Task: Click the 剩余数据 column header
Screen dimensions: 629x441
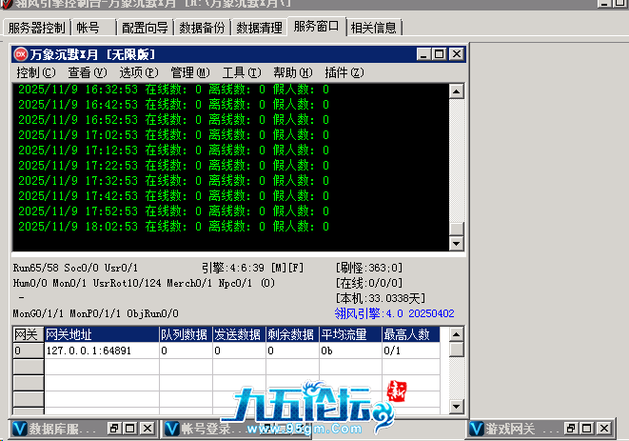Action: click(x=292, y=334)
